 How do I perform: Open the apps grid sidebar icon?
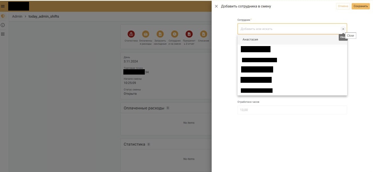point(3,34)
